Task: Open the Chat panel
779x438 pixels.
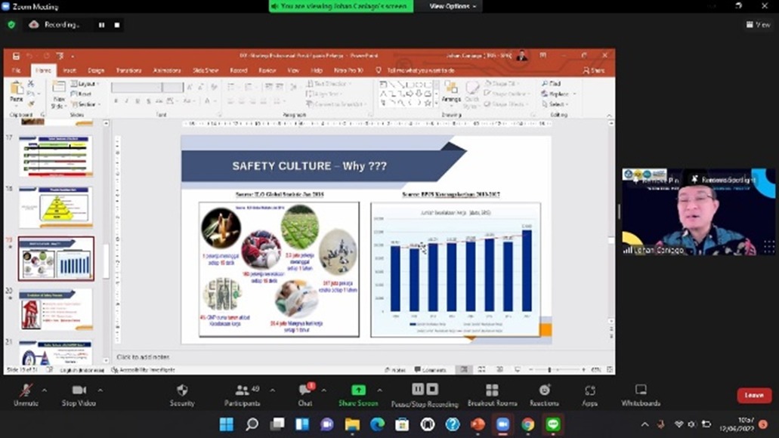Action: pyautogui.click(x=304, y=390)
